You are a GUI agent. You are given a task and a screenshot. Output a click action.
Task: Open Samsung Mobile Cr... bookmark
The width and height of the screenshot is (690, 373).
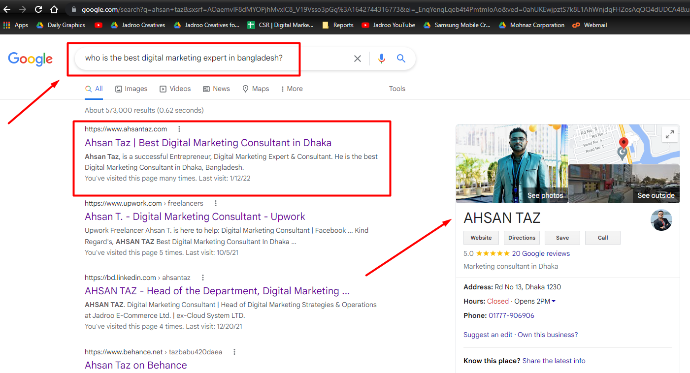457,25
